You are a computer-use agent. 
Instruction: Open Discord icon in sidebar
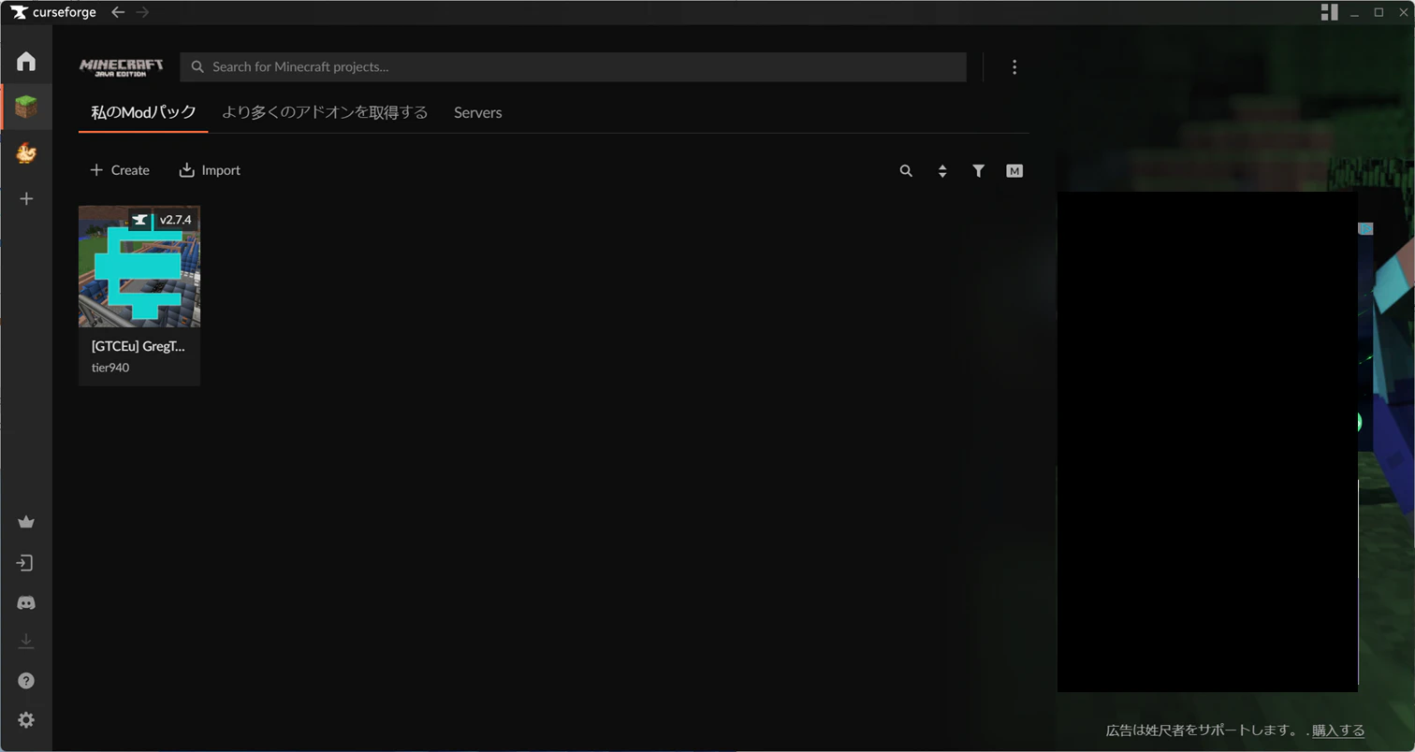pyautogui.click(x=26, y=603)
